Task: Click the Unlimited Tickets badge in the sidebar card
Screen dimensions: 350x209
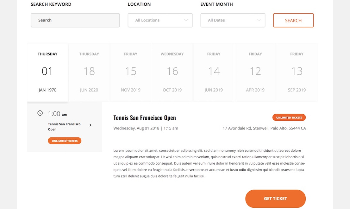Action: (x=65, y=141)
